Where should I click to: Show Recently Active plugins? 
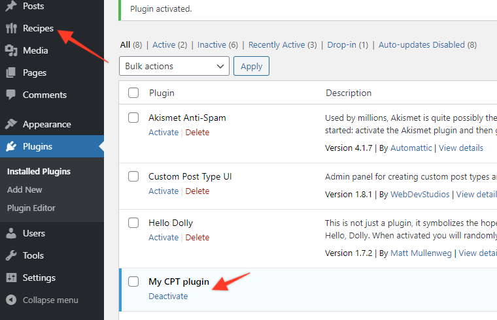[283, 45]
